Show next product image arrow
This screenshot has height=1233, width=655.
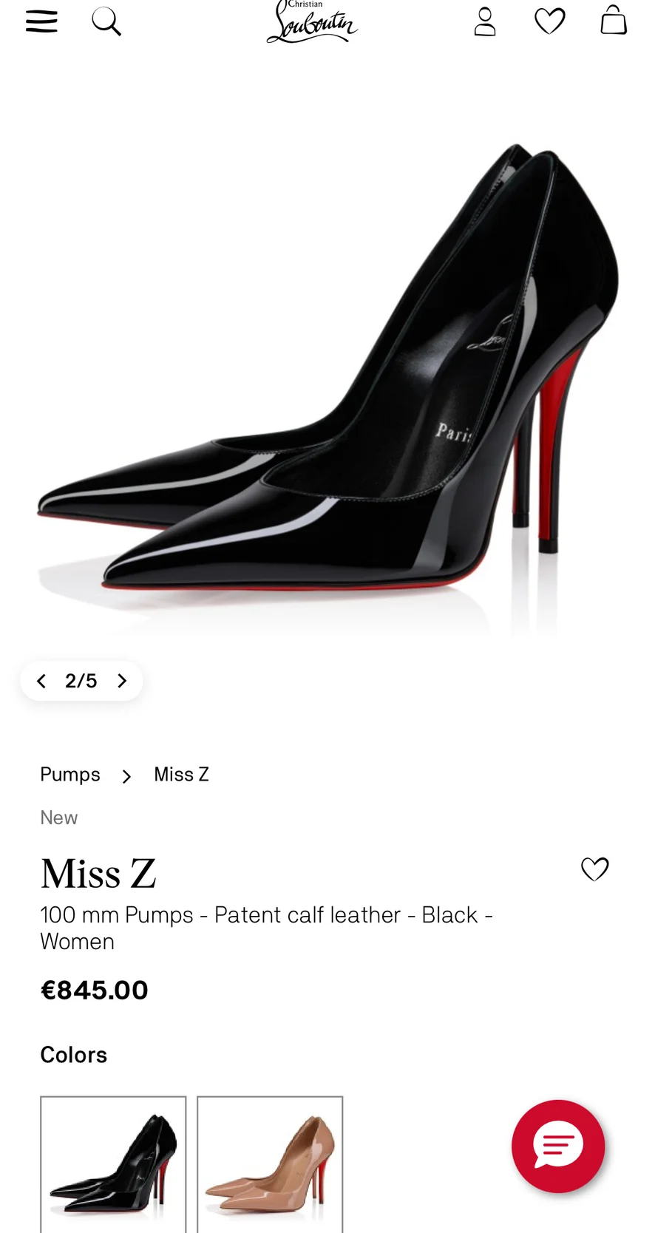tap(122, 681)
